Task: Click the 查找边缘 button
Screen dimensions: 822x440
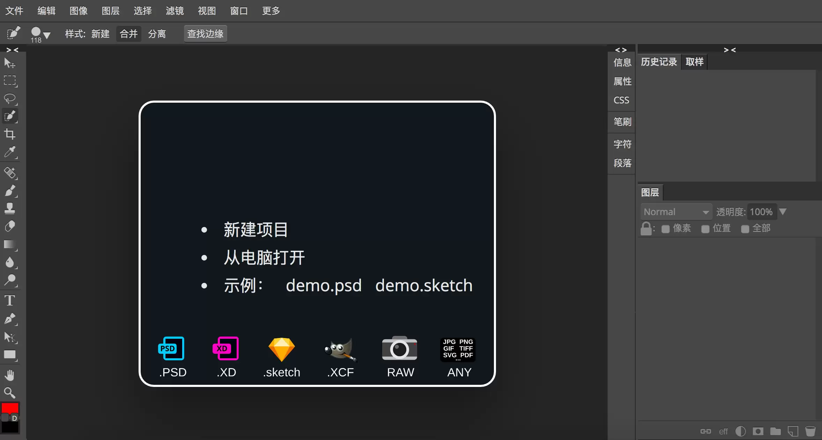Action: pyautogui.click(x=206, y=34)
